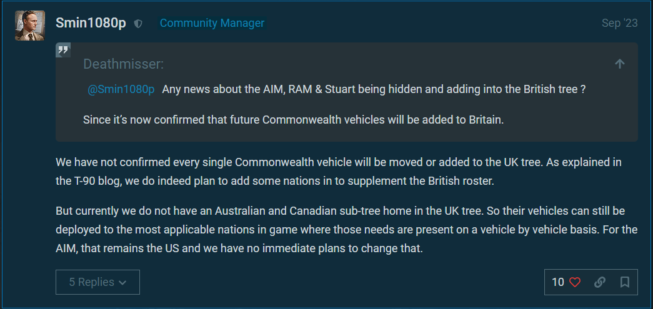This screenshot has width=653, height=309.
Task: Click the words "T-90 blog" in the post
Action: (x=102, y=182)
